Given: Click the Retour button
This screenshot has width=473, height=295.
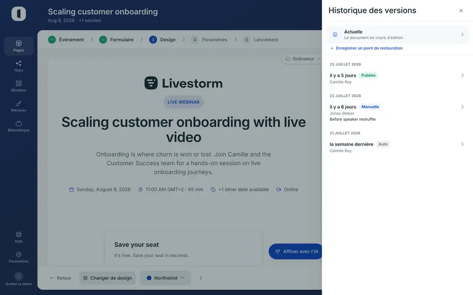Looking at the screenshot, I should pos(60,278).
